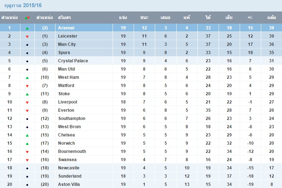Click the green up arrow in Chelsea row

click(27, 135)
